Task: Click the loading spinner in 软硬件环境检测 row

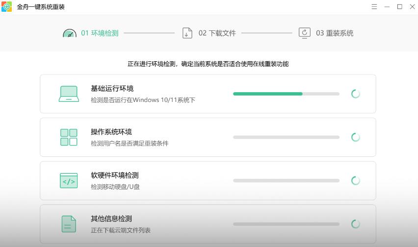Action: point(356,181)
